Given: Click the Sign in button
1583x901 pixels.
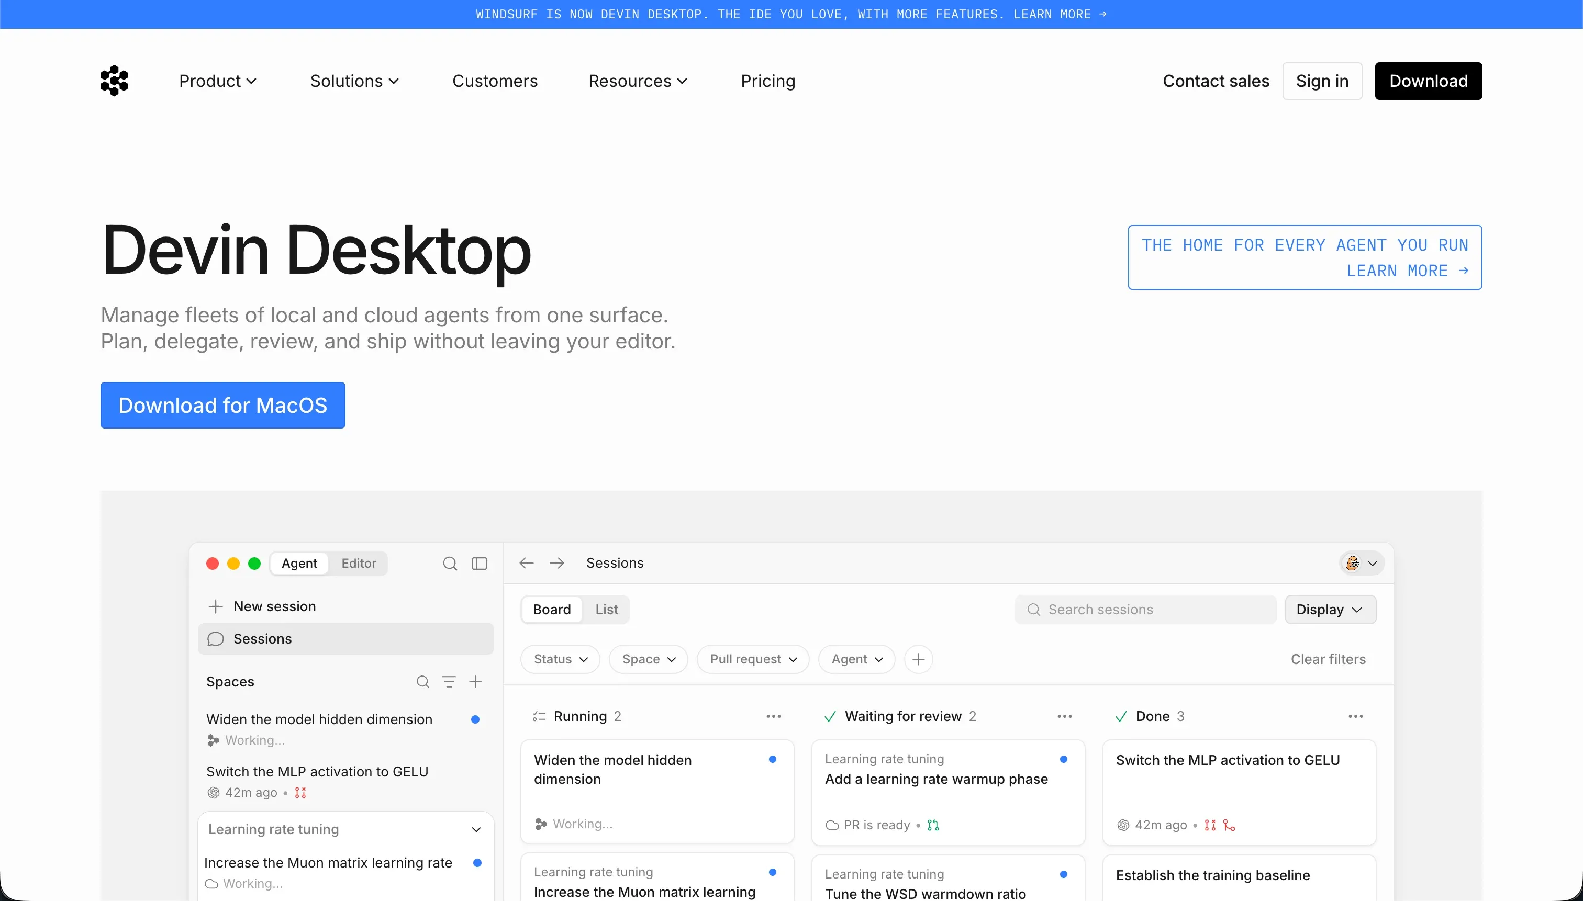Looking at the screenshot, I should pyautogui.click(x=1322, y=81).
